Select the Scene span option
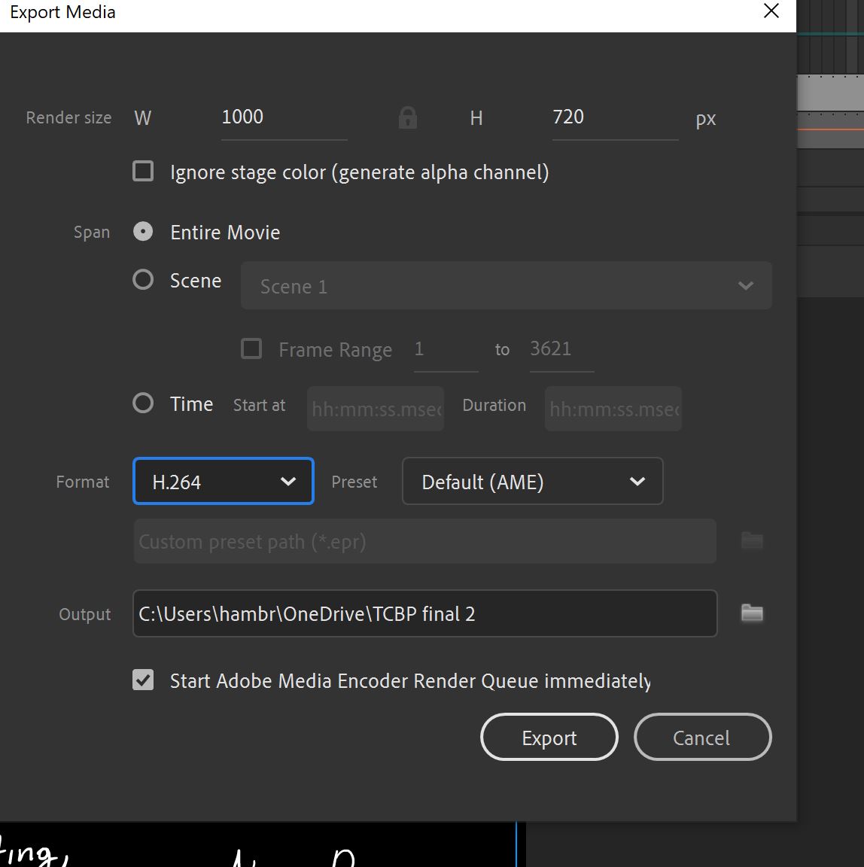 142,279
